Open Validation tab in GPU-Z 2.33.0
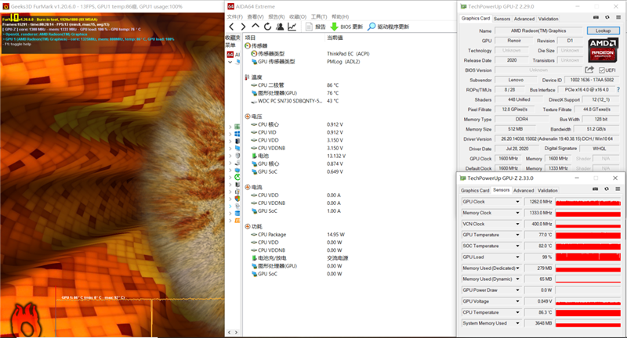 pos(547,191)
